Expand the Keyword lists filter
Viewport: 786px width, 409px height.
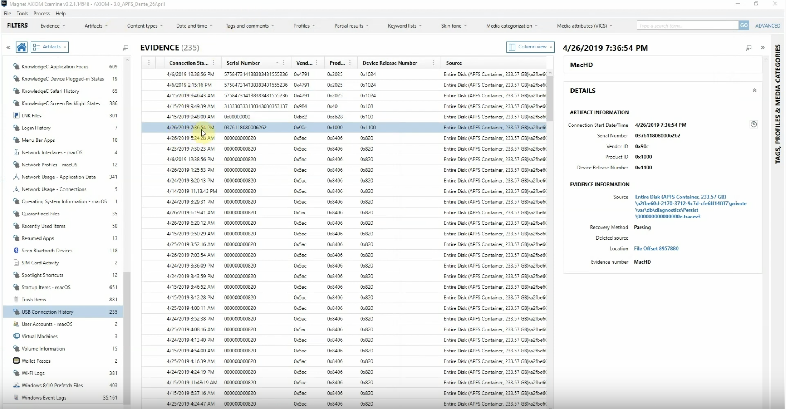point(405,26)
